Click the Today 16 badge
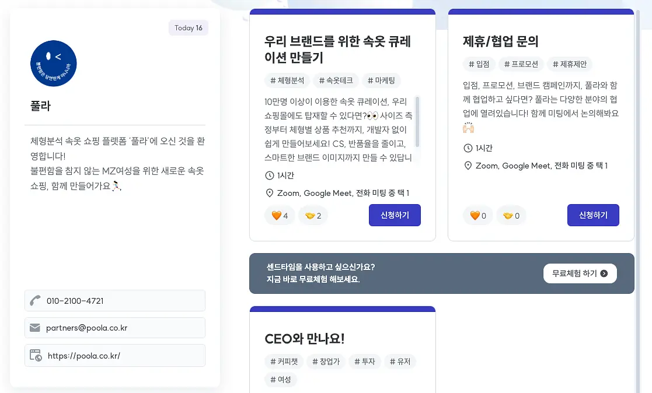This screenshot has height=393, width=652. 189,28
